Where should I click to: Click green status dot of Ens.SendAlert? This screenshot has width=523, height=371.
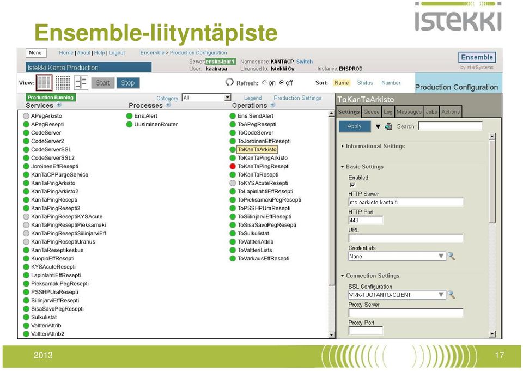(233, 116)
